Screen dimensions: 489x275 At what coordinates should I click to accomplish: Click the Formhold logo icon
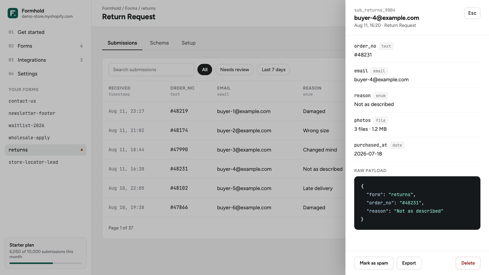(x=13, y=13)
